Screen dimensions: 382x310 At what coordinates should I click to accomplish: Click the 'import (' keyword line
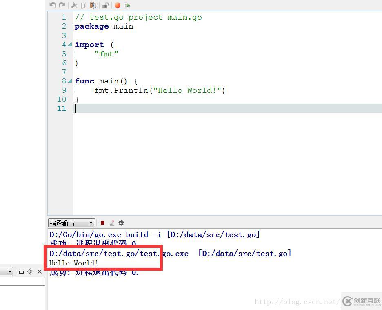click(x=94, y=45)
